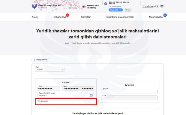Image resolution: width=186 pixels, height=115 pixels.
Task: Open the hamburger menu icon
Action: coord(162,6)
